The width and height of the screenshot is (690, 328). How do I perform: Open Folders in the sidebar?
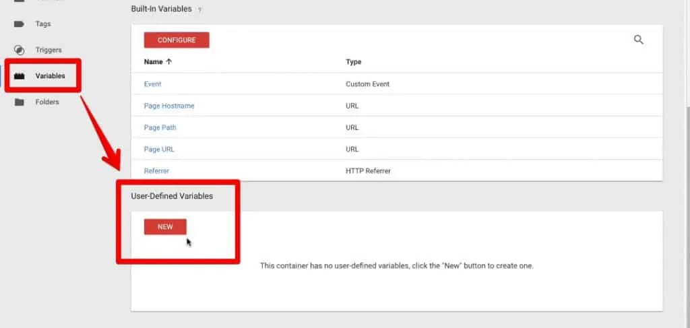(47, 102)
